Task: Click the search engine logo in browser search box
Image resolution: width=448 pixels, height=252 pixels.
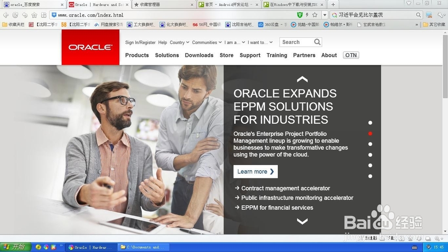Action: [334, 15]
